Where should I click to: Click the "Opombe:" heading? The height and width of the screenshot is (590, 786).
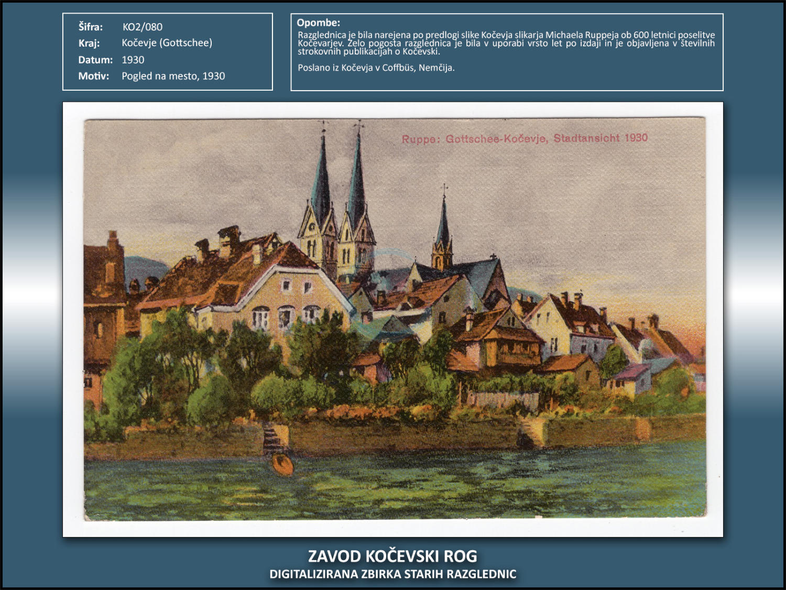(319, 23)
